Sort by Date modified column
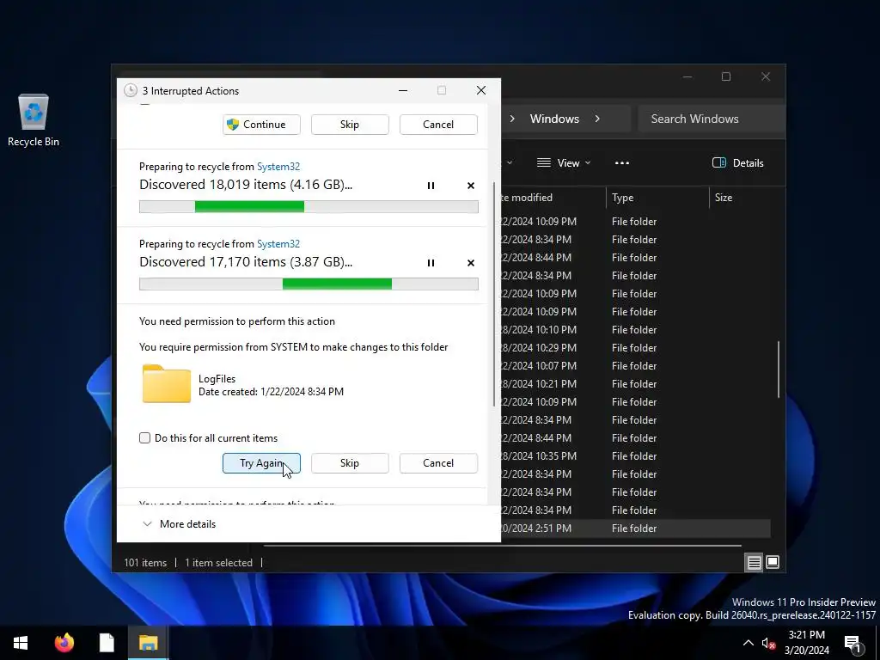The image size is (880, 660). click(x=527, y=198)
